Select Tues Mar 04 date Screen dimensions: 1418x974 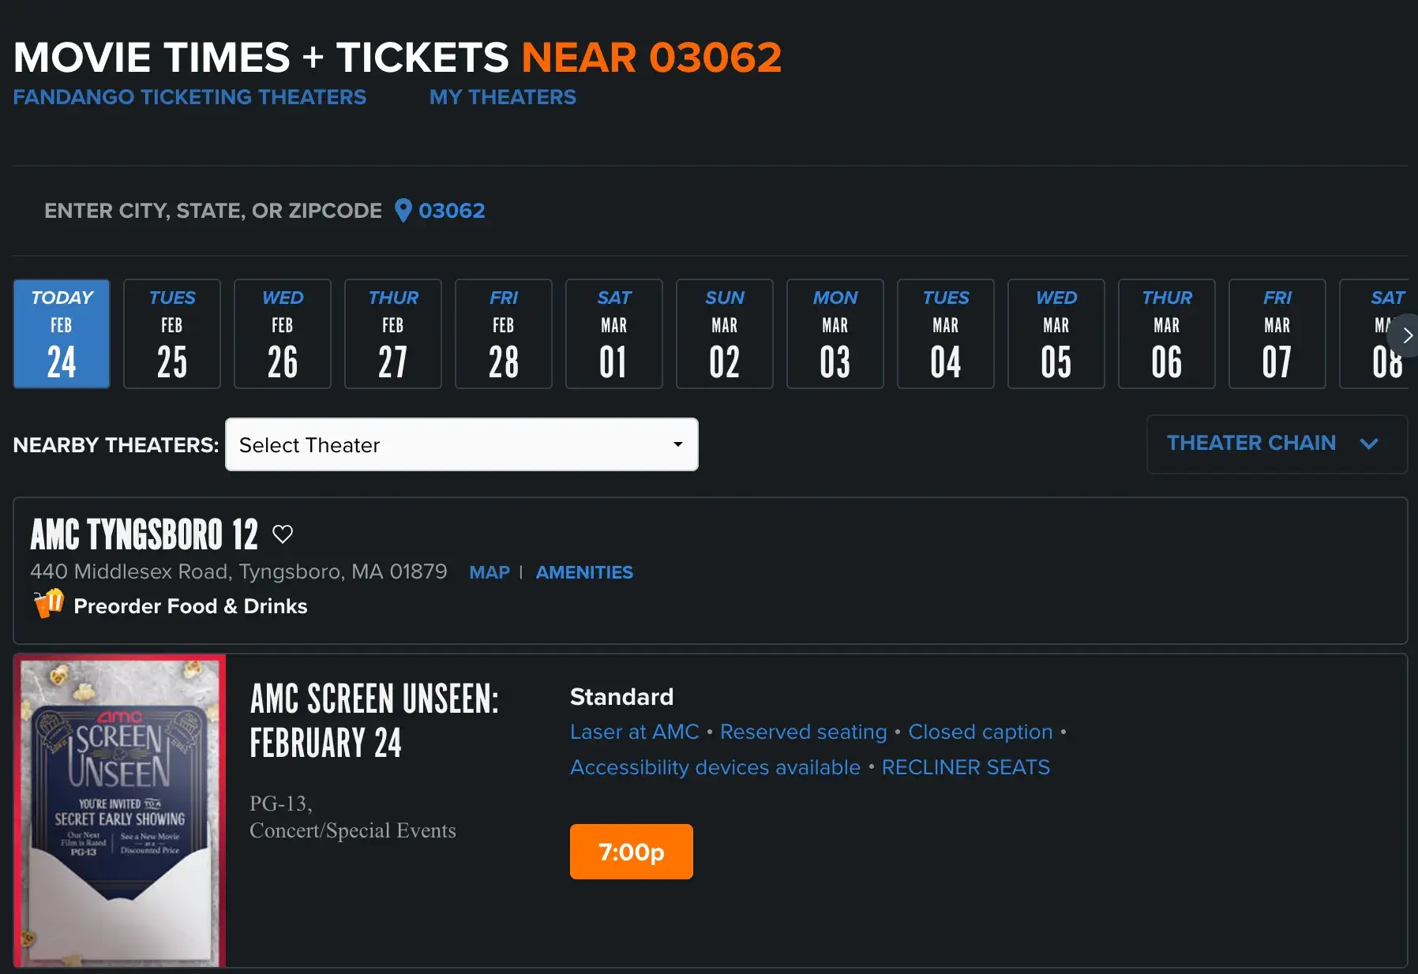tap(946, 334)
